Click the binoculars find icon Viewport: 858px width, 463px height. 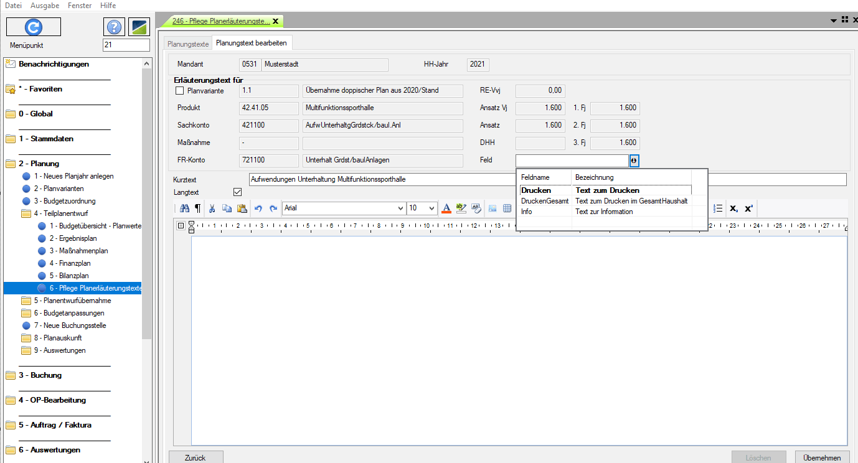[184, 208]
